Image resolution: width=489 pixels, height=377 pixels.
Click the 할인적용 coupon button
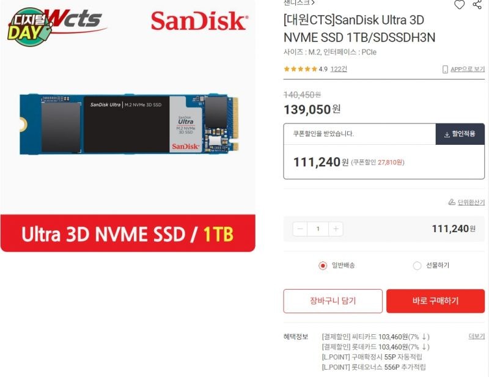tap(460, 134)
